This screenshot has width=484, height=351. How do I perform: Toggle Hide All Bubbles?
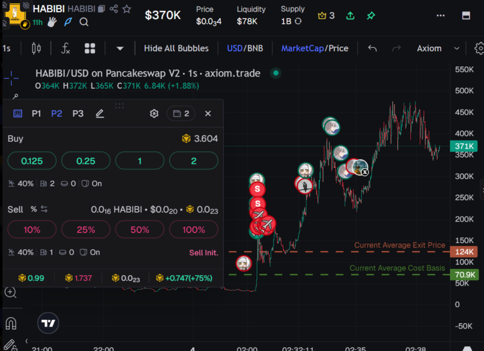coord(176,48)
